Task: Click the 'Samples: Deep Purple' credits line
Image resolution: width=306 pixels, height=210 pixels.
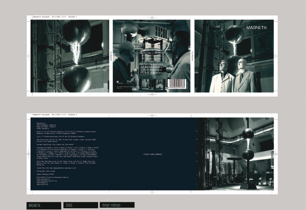Action: click(55, 145)
